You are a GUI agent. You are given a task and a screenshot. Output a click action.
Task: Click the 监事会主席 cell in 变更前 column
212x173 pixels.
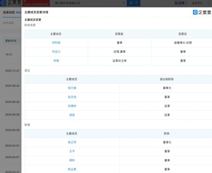pos(120,60)
